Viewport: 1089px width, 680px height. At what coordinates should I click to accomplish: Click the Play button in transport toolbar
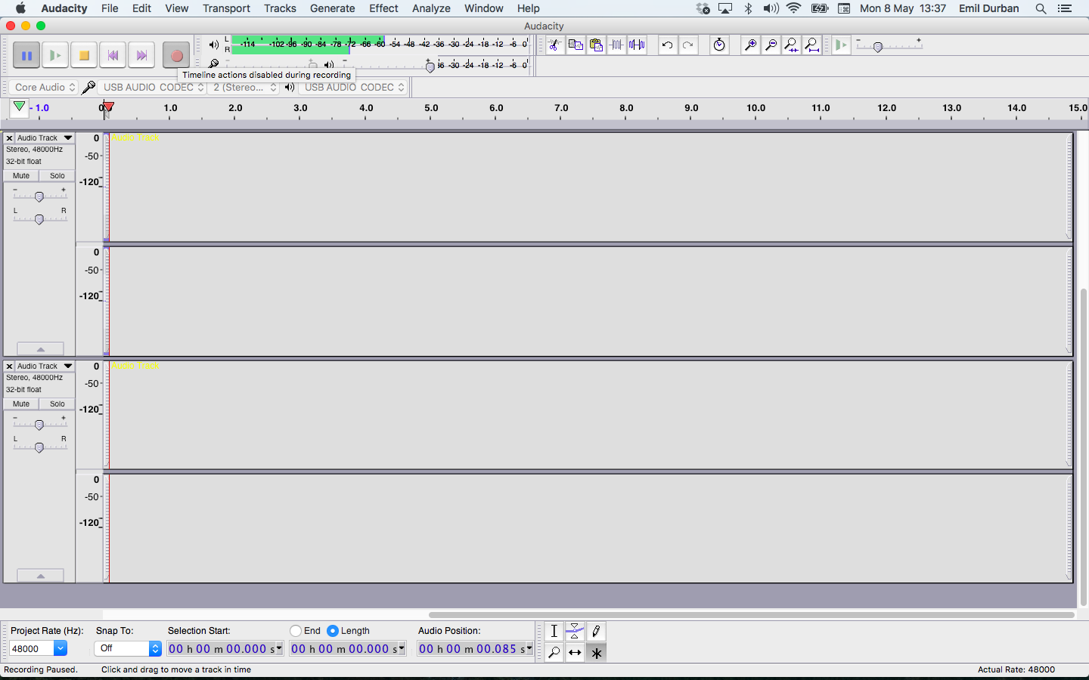[55, 55]
